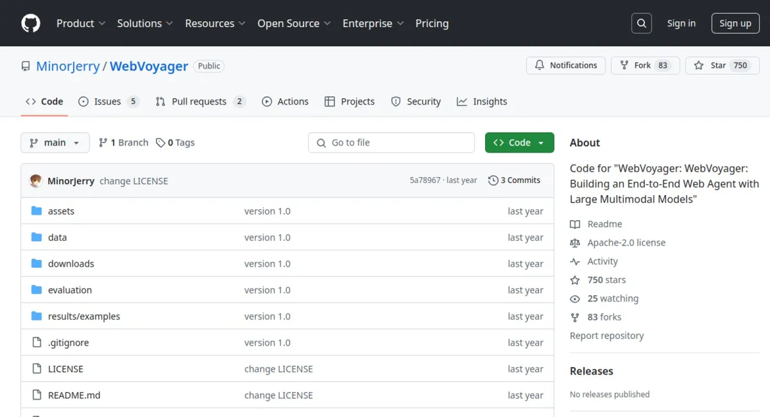Open the search magnifier button

(x=641, y=23)
